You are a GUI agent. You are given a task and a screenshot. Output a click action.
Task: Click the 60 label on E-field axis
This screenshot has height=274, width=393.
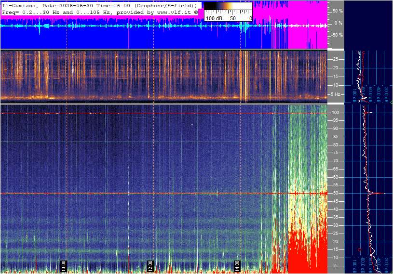(x=335, y=177)
